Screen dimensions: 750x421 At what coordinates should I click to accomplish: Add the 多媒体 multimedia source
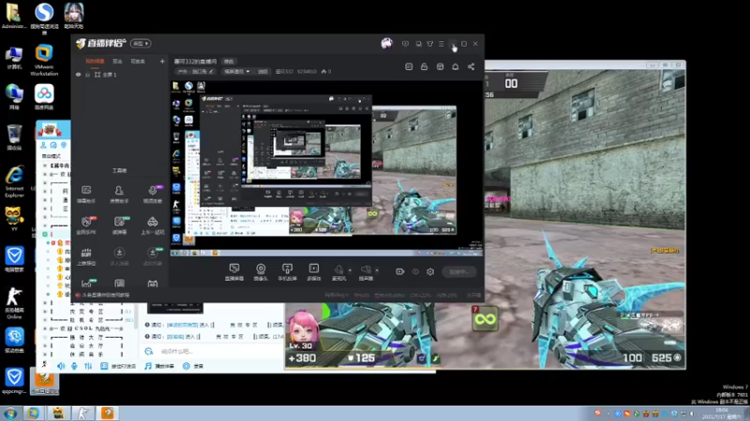(314, 272)
